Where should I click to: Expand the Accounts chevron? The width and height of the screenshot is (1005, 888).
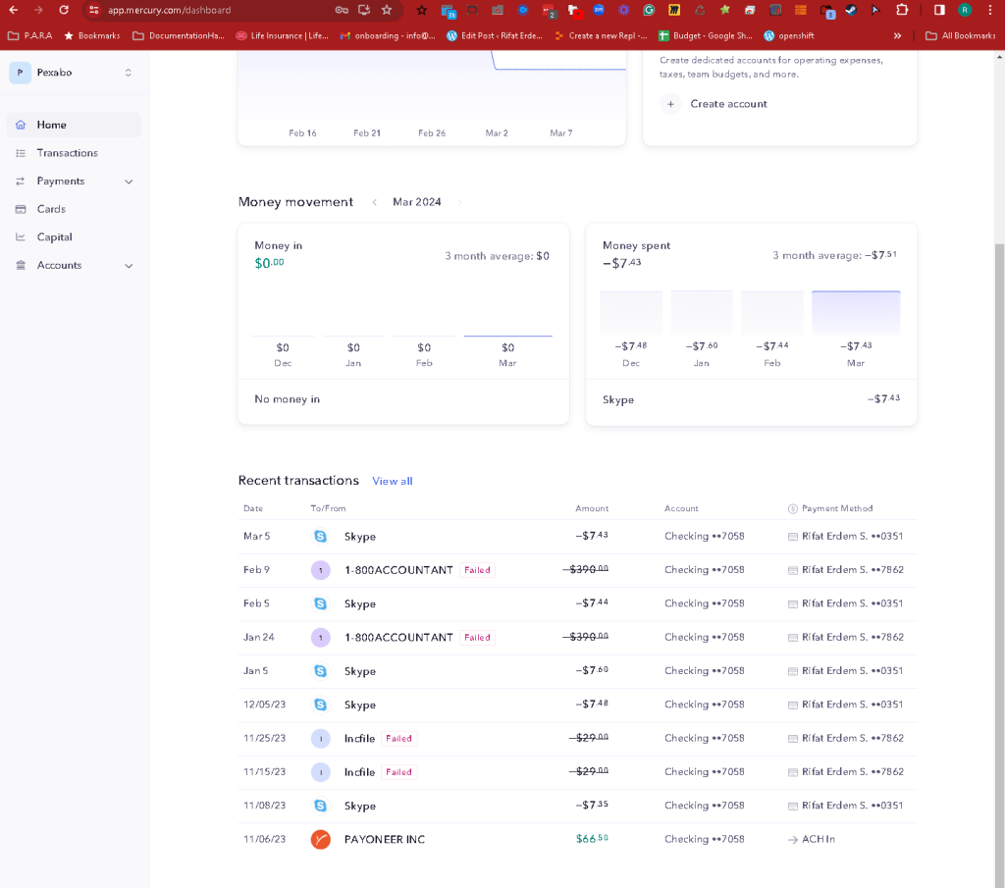click(129, 265)
